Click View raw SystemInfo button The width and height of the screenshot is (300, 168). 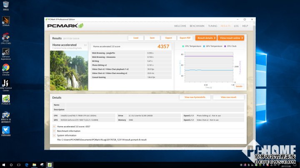click(x=195, y=97)
